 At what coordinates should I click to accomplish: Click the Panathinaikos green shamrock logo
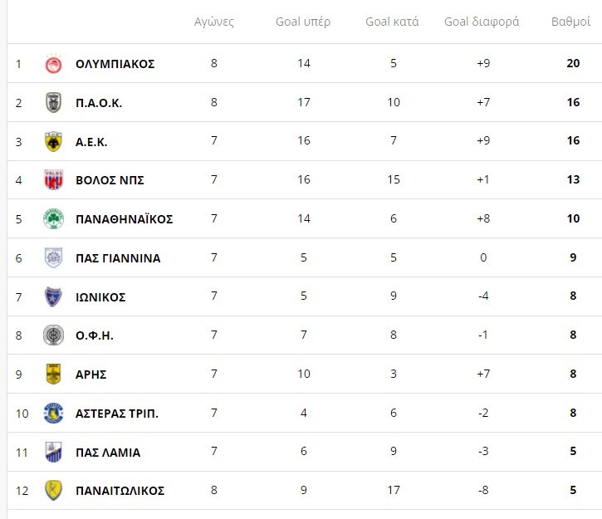[x=53, y=219]
